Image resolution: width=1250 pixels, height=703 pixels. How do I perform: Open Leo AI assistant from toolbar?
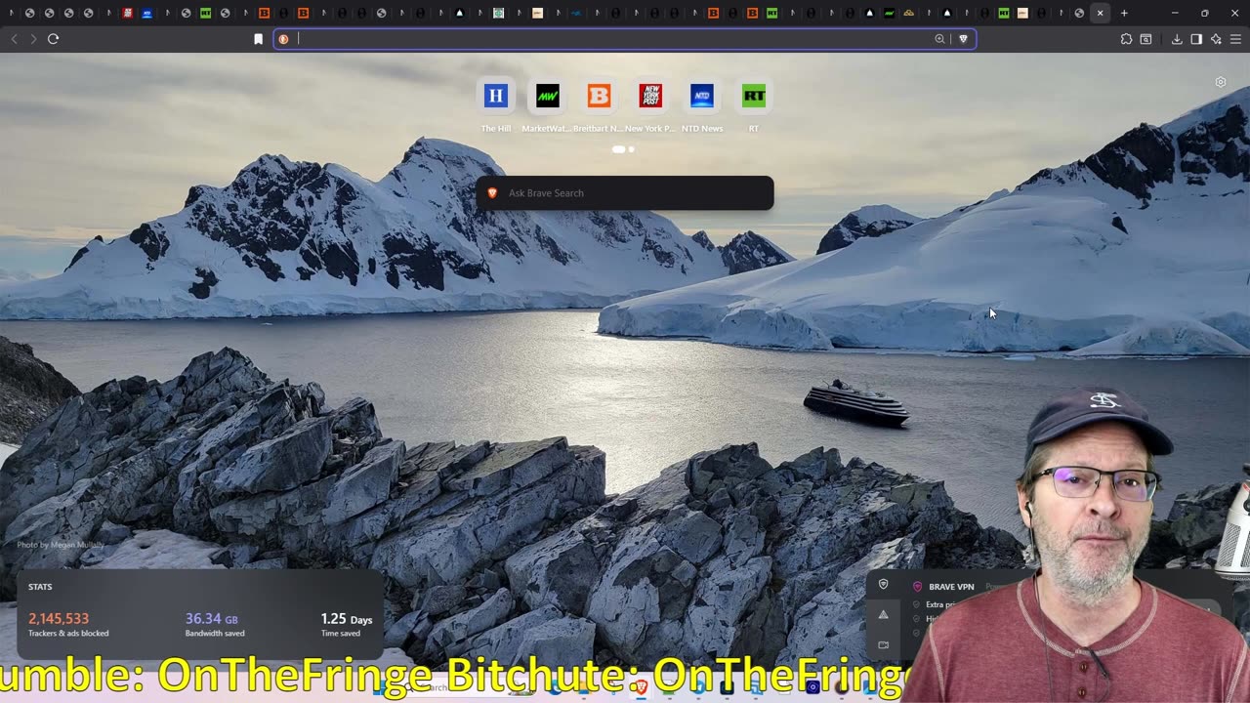[1216, 39]
